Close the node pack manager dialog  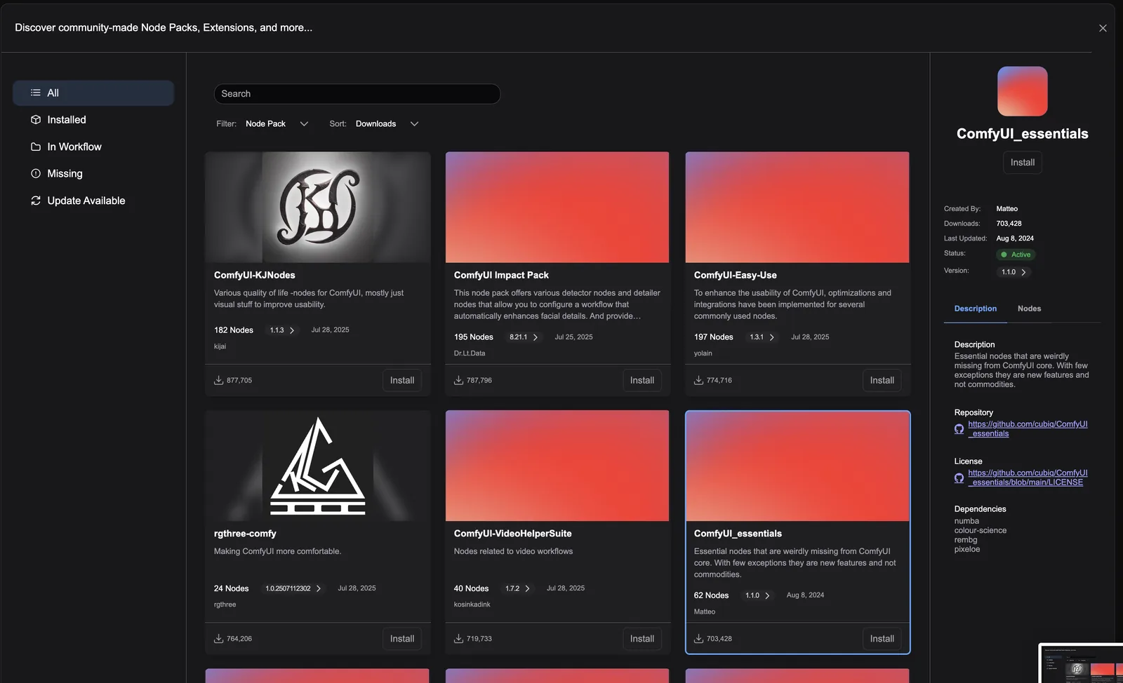click(1103, 28)
